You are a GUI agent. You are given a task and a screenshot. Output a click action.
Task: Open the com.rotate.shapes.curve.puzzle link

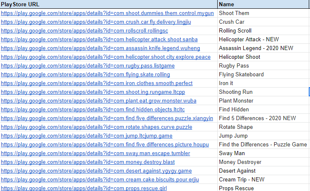pyautogui.click(x=96, y=127)
